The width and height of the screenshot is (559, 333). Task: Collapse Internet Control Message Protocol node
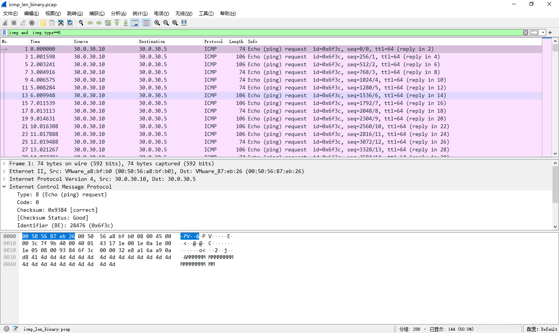click(4, 187)
